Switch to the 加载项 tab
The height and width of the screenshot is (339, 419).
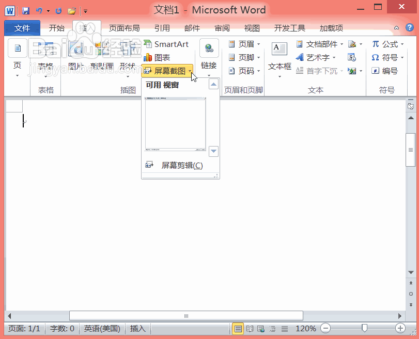[331, 28]
